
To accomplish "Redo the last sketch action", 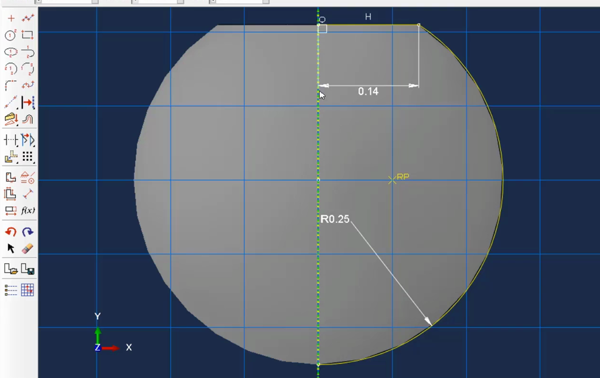I will pyautogui.click(x=28, y=232).
